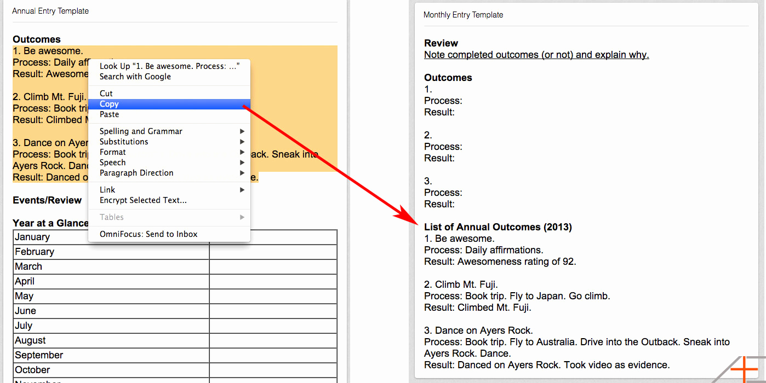Image resolution: width=766 pixels, height=383 pixels.
Task: Click blank outcome '3.' line in Monthly template
Action: [x=428, y=181]
